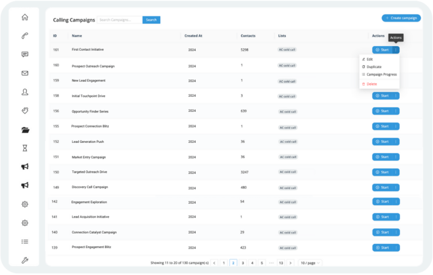Select page 2 in pagination
This screenshot has width=433, height=275.
[233, 263]
